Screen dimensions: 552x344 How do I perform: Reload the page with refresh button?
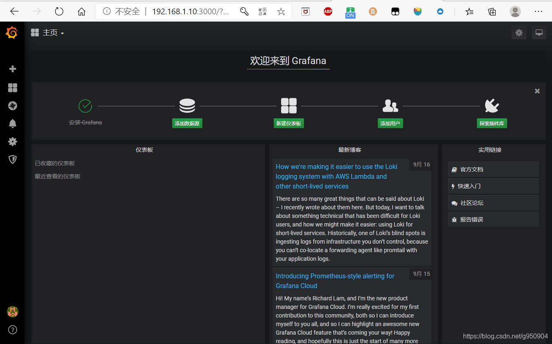59,11
